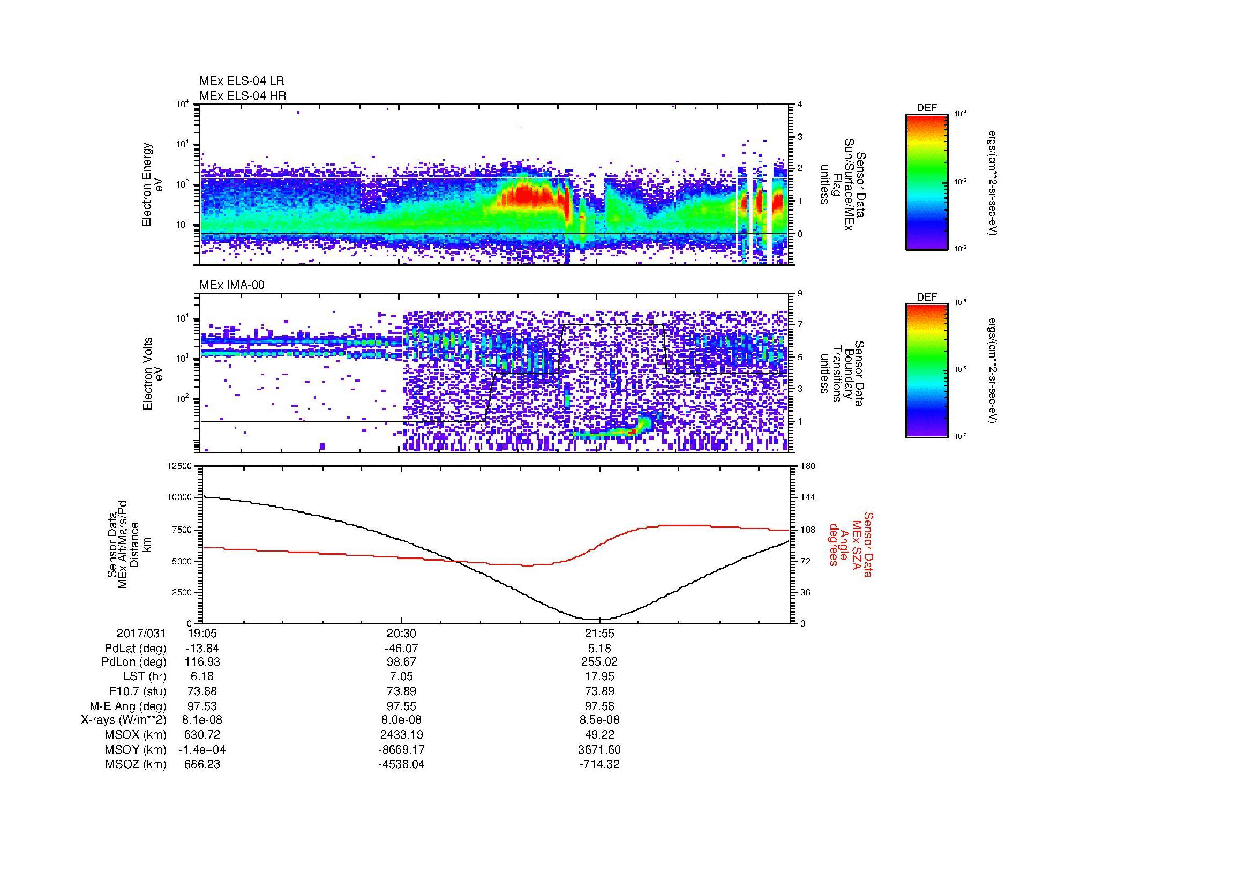Click the 12500 altitude axis tick
Viewport: 1253px width, 886px height.
pyautogui.click(x=181, y=466)
